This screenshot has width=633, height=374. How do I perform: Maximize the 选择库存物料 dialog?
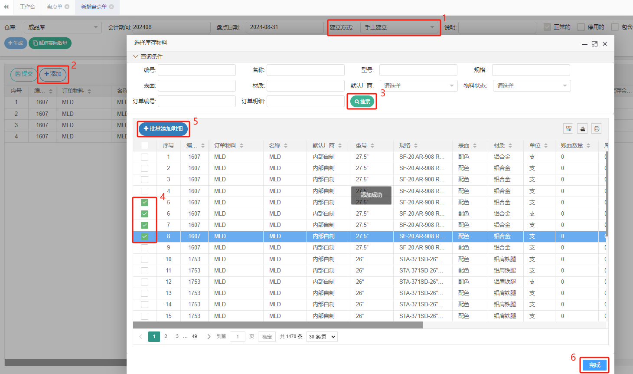point(594,44)
